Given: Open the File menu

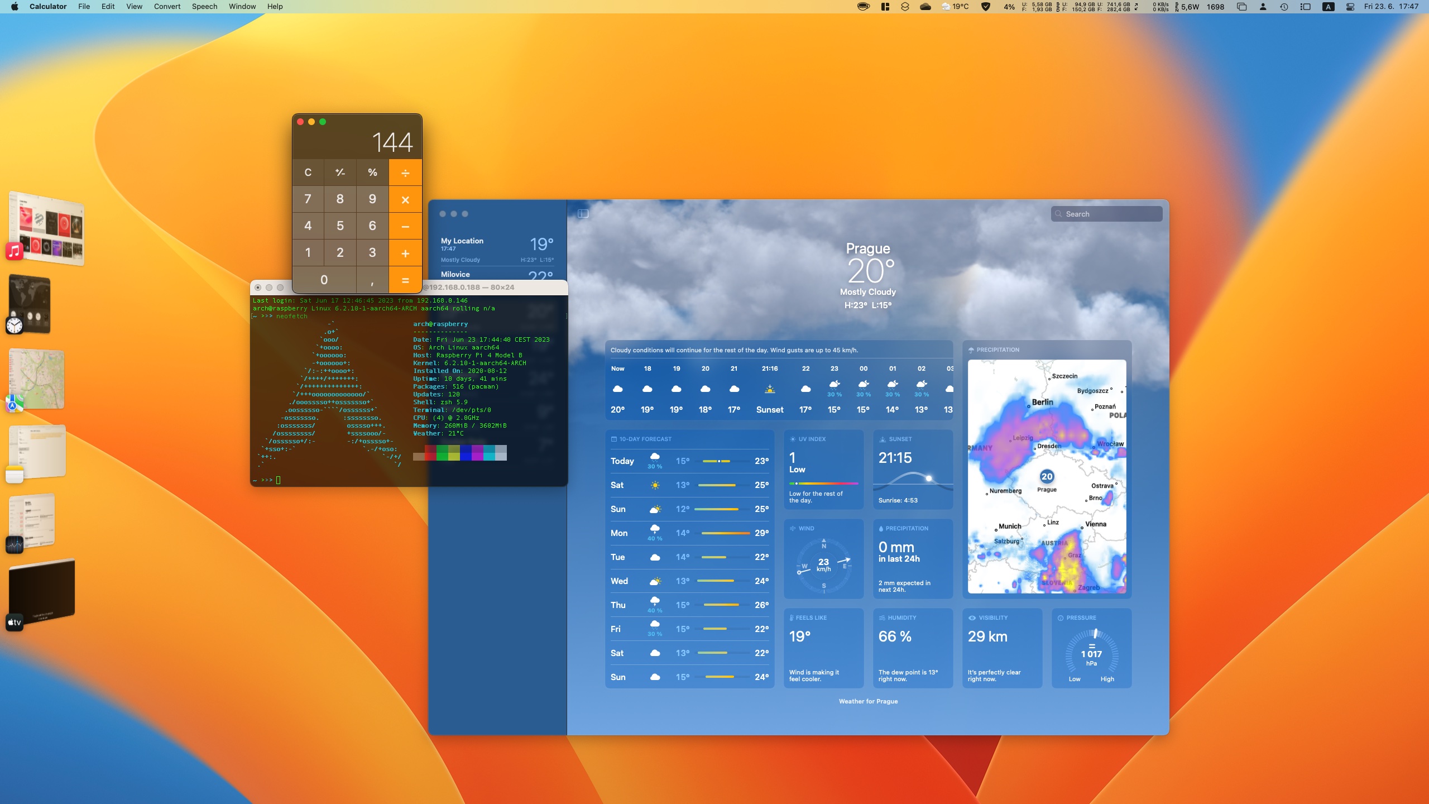Looking at the screenshot, I should pyautogui.click(x=84, y=7).
